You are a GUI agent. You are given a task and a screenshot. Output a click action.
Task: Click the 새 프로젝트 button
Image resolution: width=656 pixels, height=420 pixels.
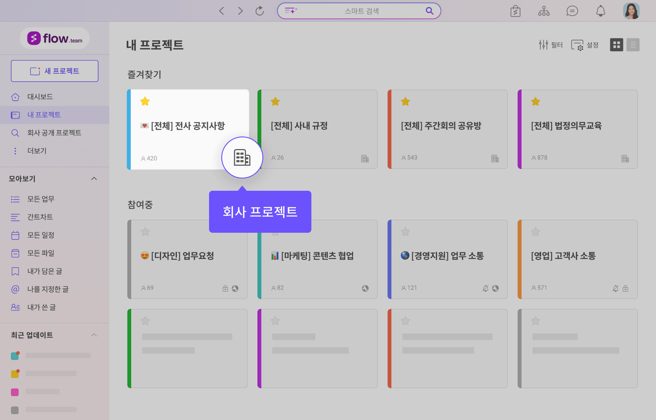coord(55,71)
